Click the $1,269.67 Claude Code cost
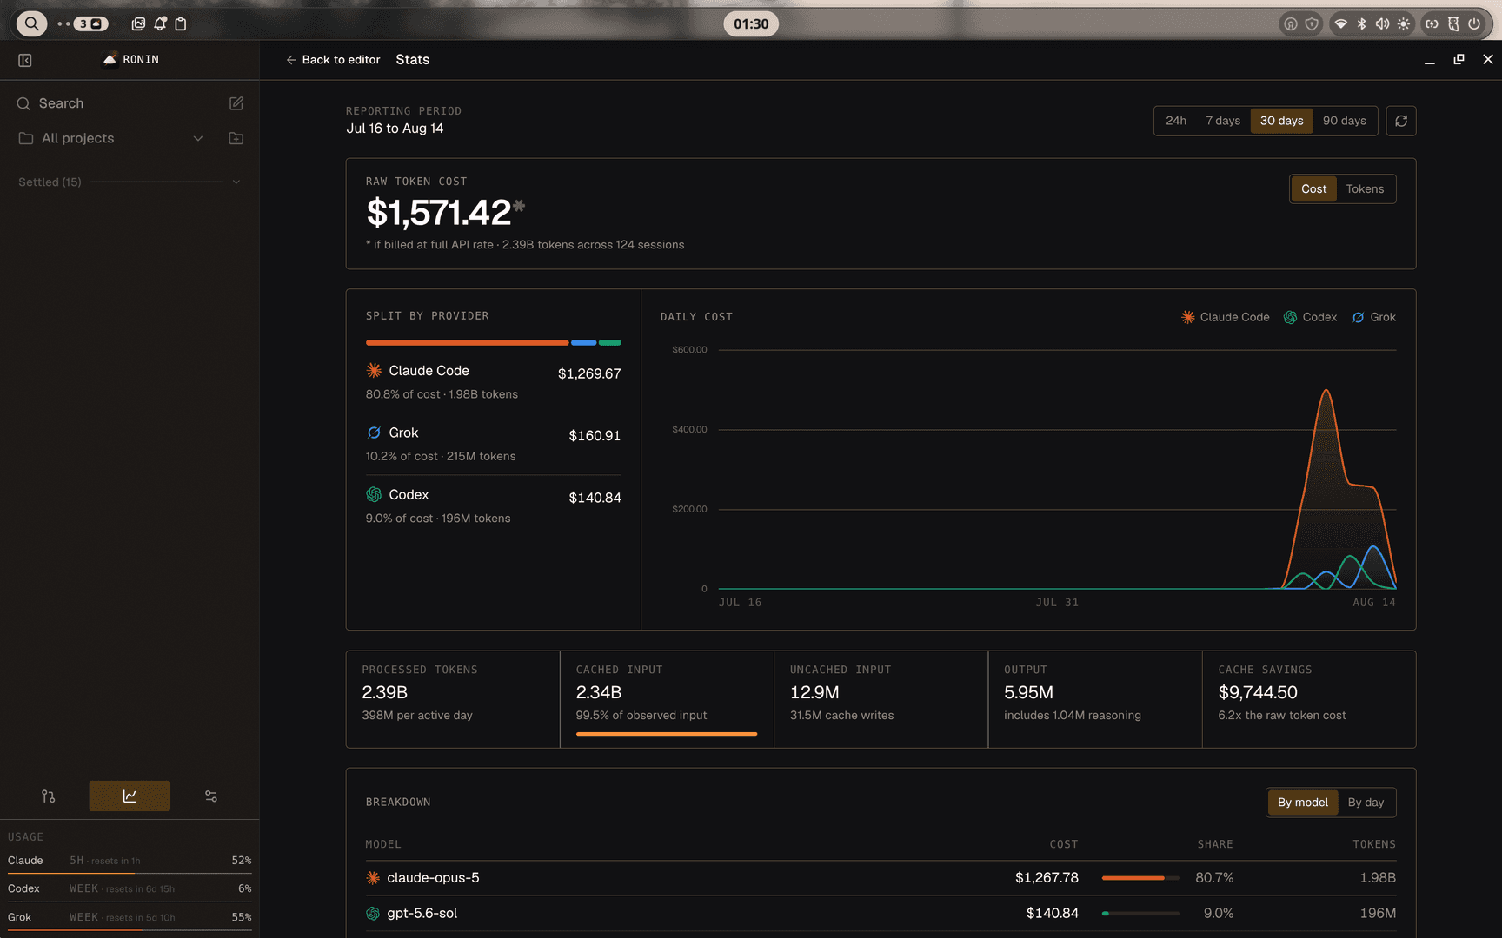The width and height of the screenshot is (1502, 938). click(589, 373)
